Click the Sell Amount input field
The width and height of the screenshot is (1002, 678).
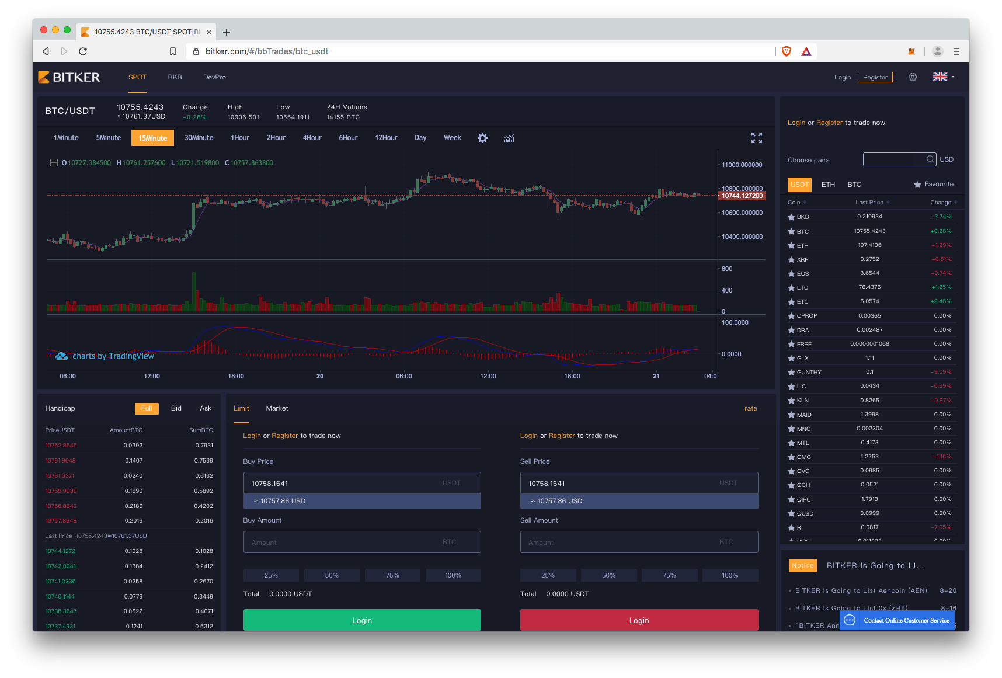[x=639, y=542]
